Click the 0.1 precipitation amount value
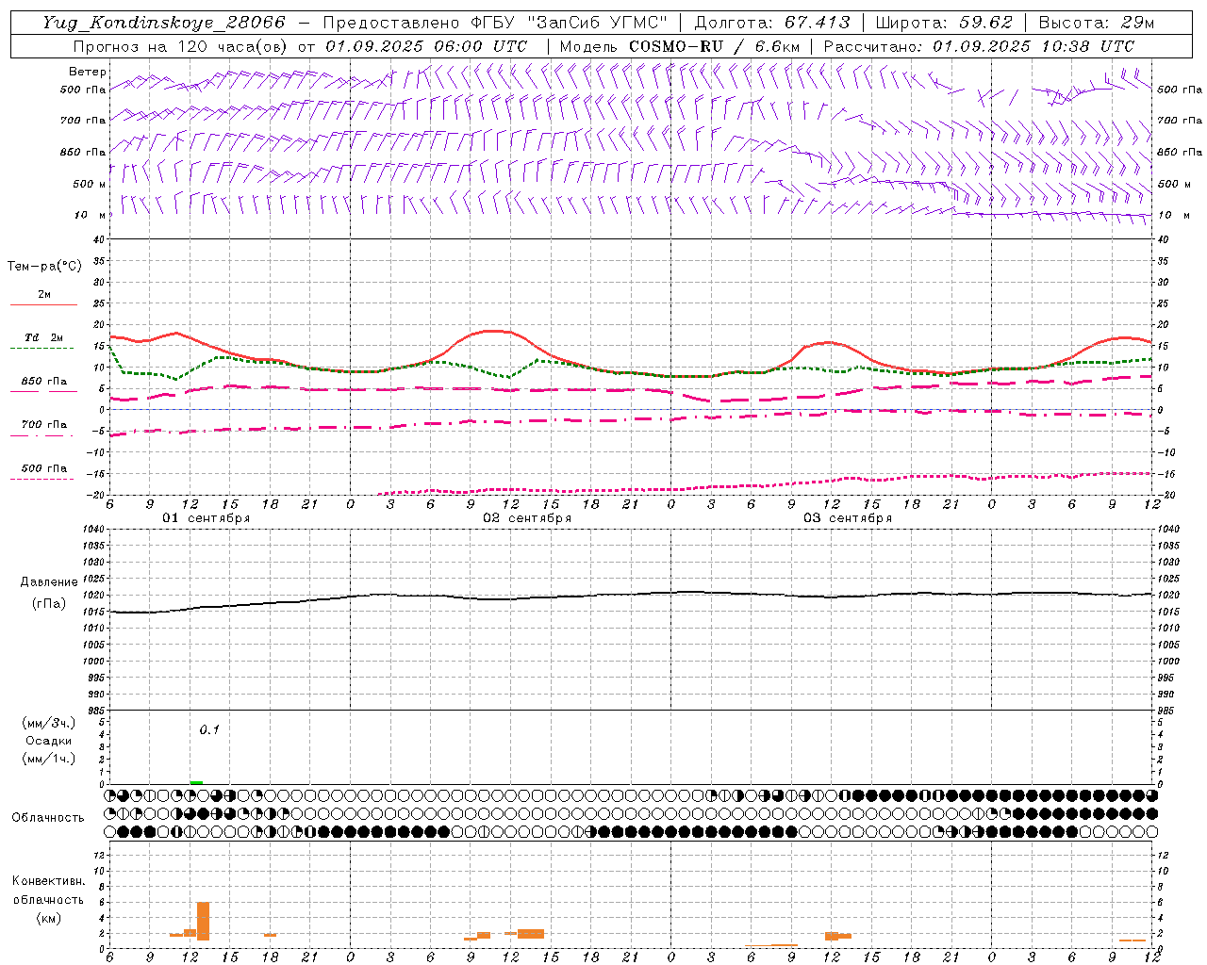The height and width of the screenshot is (965, 1207). coord(209,729)
